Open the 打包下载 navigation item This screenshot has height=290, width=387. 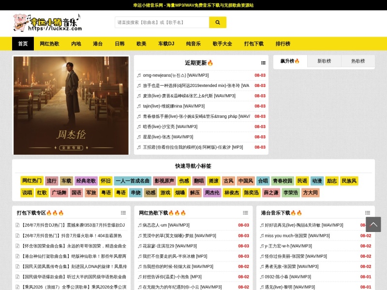click(x=253, y=43)
